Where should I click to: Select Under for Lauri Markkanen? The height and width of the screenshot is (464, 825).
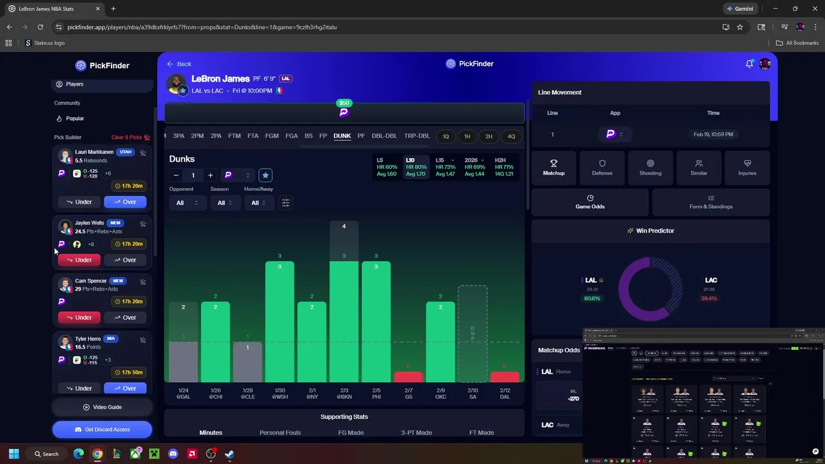[79, 202]
